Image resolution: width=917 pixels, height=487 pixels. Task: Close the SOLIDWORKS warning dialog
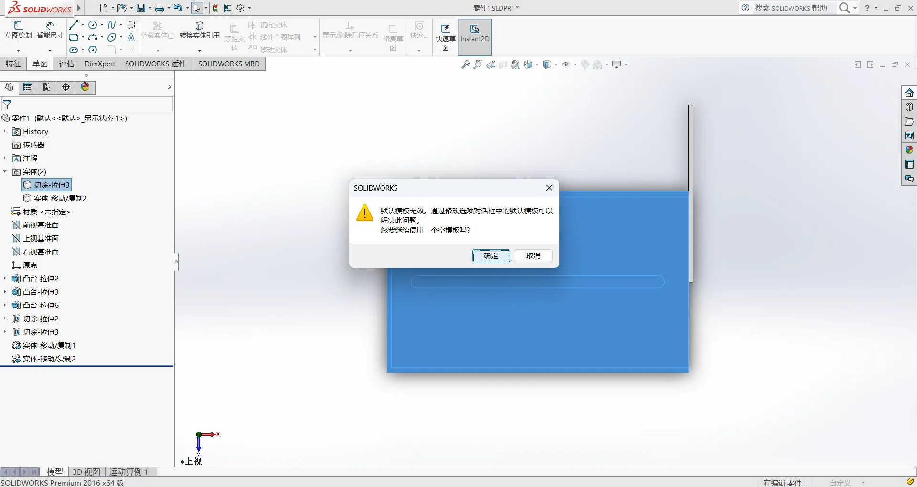pos(549,188)
